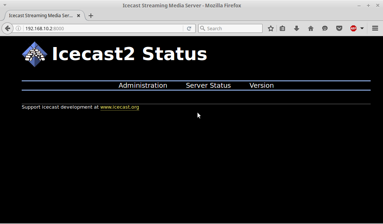Image resolution: width=383 pixels, height=224 pixels.
Task: Click the address bar showing 192.168.10.2:8000
Action: click(x=104, y=28)
